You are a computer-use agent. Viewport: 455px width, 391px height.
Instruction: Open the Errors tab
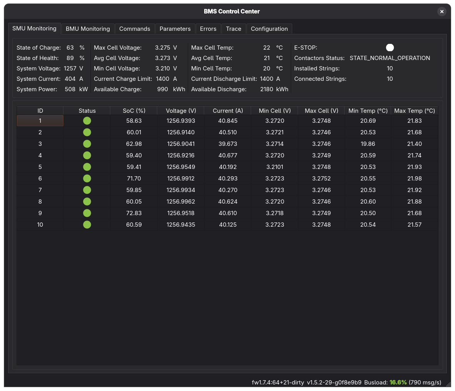coord(208,29)
